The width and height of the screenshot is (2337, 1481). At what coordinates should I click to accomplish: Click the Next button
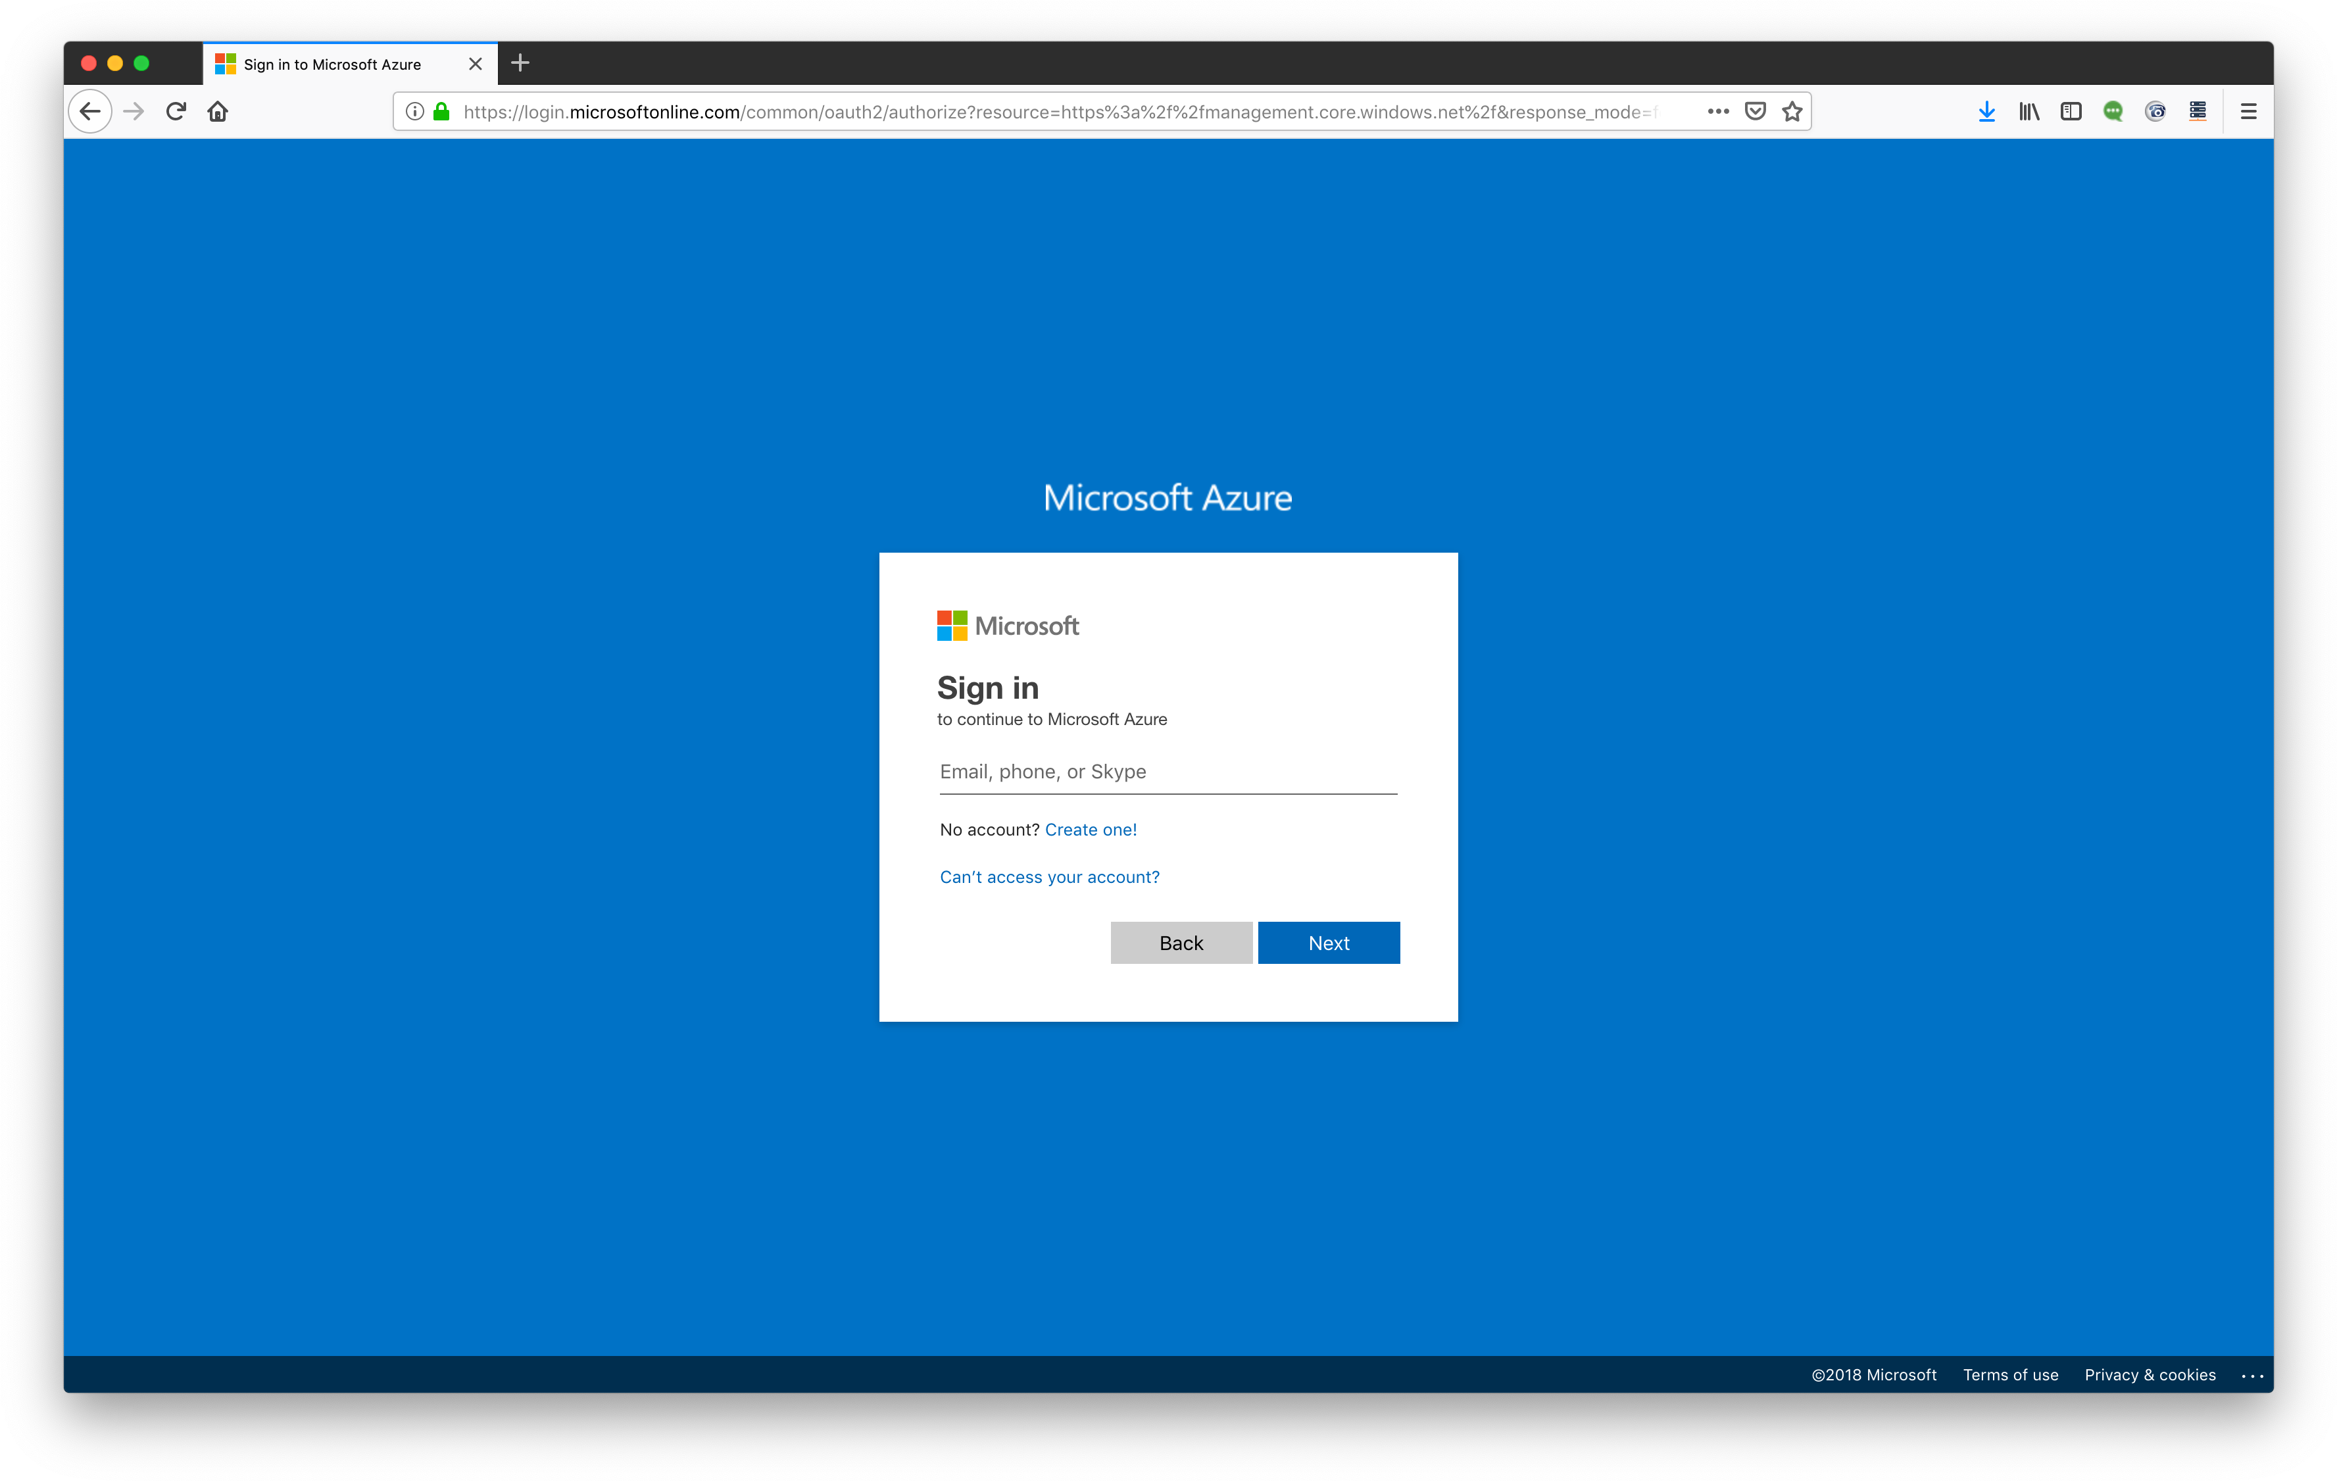click(1329, 942)
